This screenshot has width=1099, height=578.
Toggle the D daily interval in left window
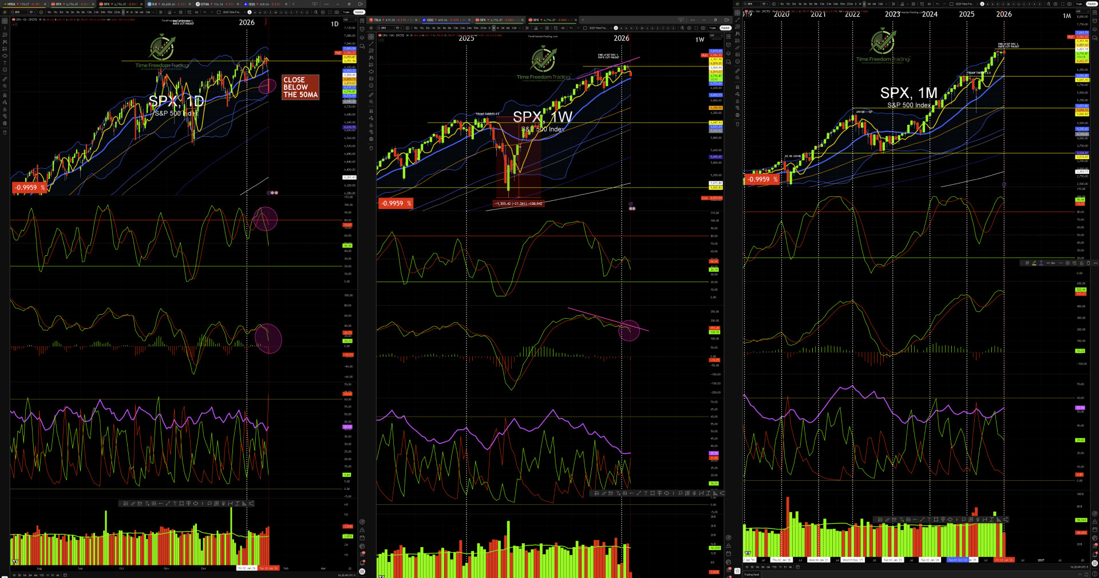tap(123, 12)
